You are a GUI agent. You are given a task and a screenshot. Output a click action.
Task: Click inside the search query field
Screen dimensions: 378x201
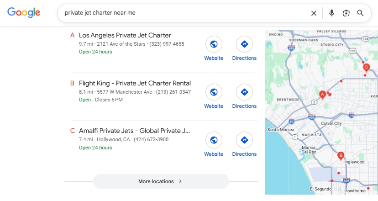tap(183, 13)
